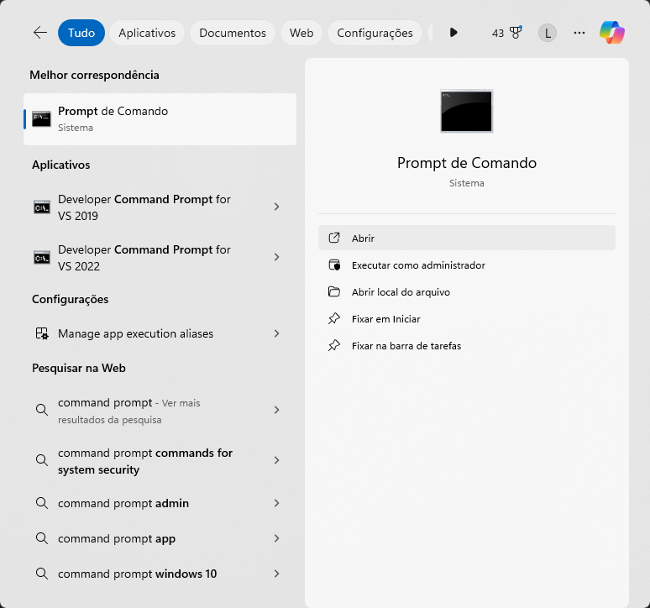Screen dimensions: 650x608
Task: Select Prompt de Comando best match result
Action: (160, 119)
